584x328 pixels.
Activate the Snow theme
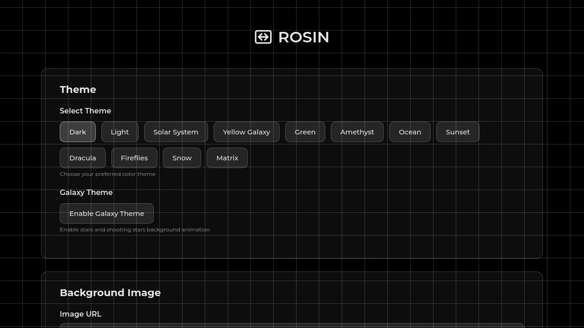[182, 158]
